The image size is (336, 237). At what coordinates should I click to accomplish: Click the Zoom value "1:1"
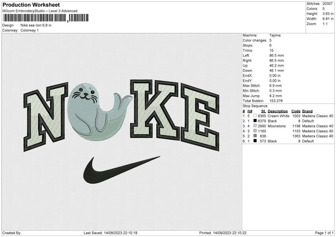[325, 23]
